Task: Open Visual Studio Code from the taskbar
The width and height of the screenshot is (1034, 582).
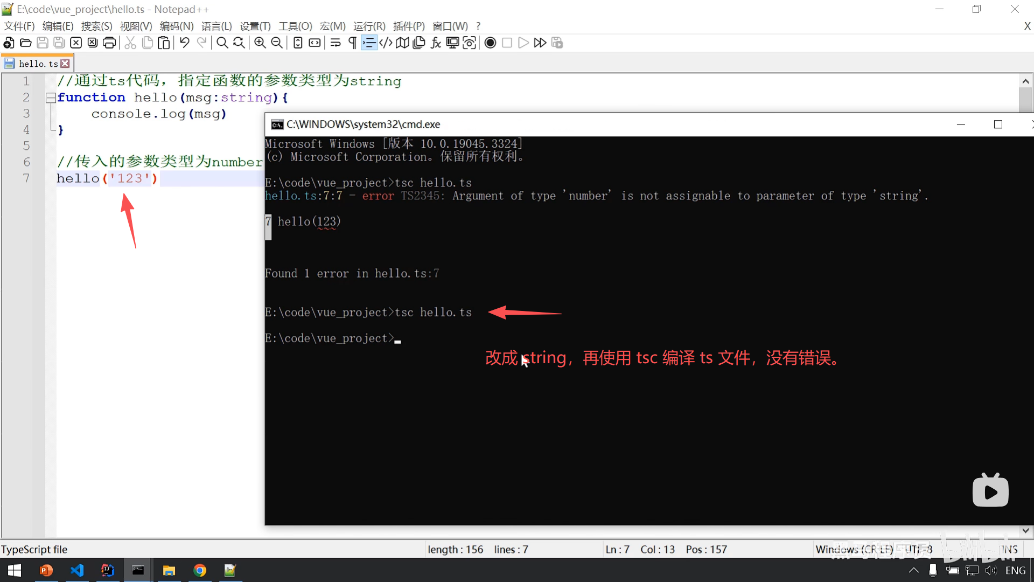Action: click(77, 570)
